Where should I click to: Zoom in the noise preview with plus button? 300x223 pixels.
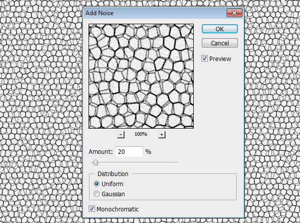click(162, 135)
